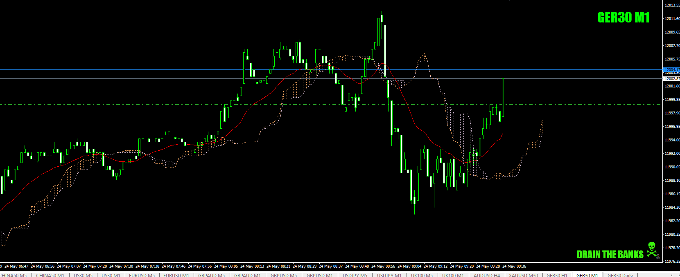Select the USDJPY M1 chart tab

(389, 275)
